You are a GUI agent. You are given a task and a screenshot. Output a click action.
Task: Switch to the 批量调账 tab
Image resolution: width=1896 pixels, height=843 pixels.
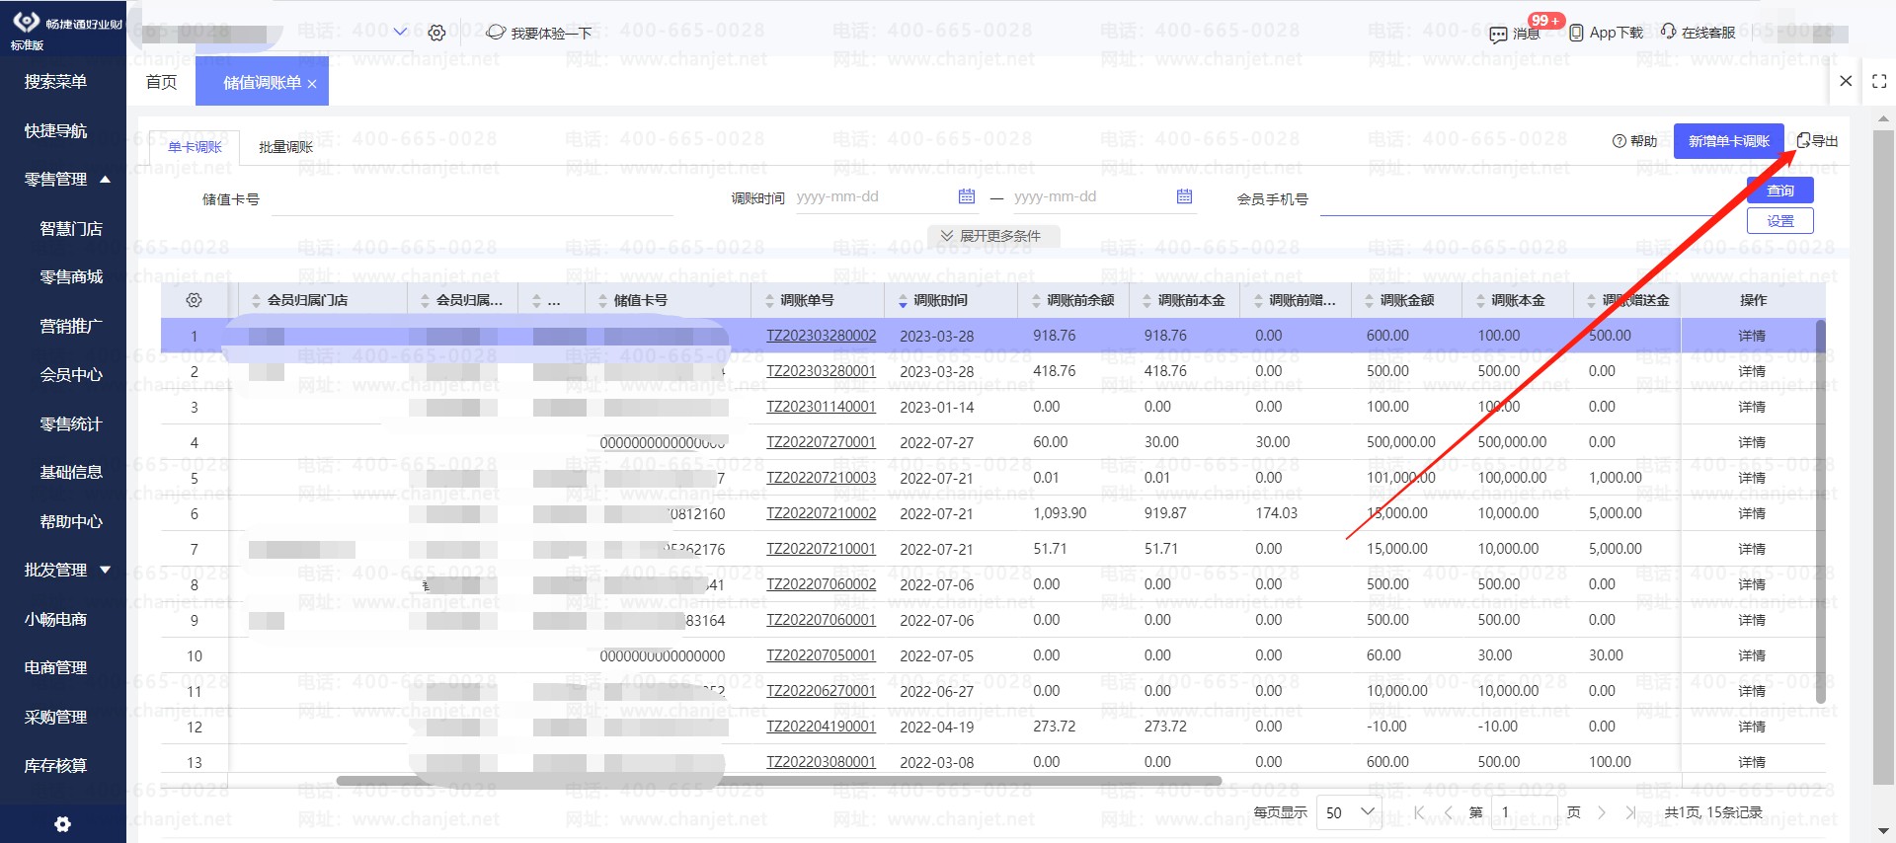coord(285,147)
